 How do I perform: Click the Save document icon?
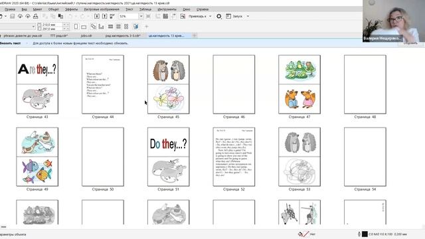[x=13, y=16]
